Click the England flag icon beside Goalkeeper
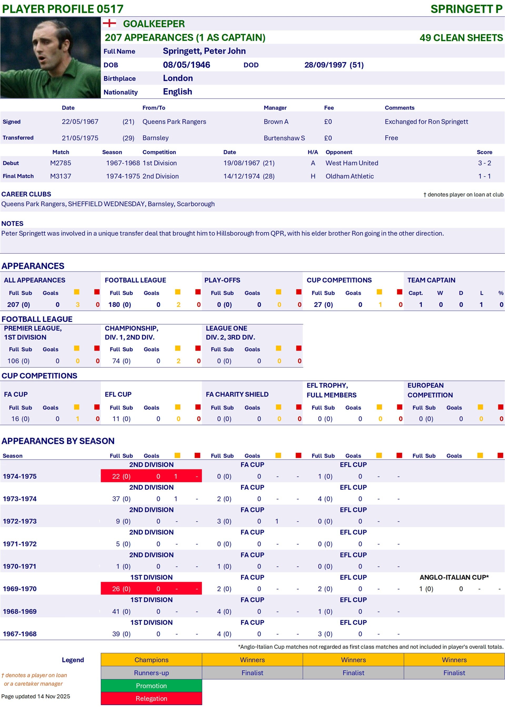Image resolution: width=505 pixels, height=718 pixels. [109, 23]
